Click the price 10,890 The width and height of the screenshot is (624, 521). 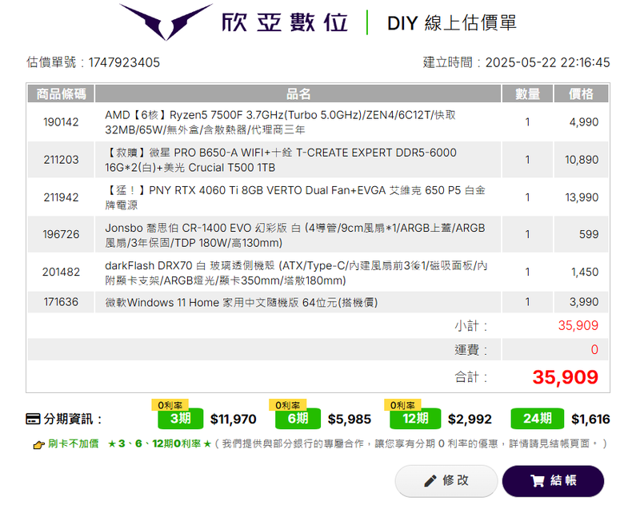point(582,160)
